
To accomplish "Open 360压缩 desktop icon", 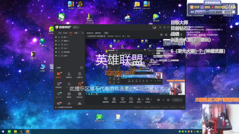I will [x=71, y=5].
